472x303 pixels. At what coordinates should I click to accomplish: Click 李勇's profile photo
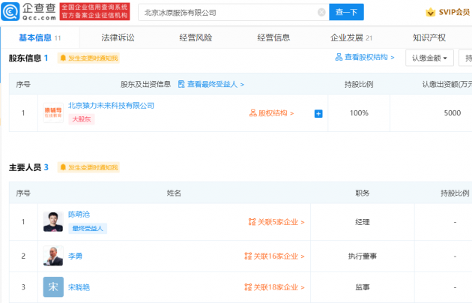pyautogui.click(x=53, y=256)
